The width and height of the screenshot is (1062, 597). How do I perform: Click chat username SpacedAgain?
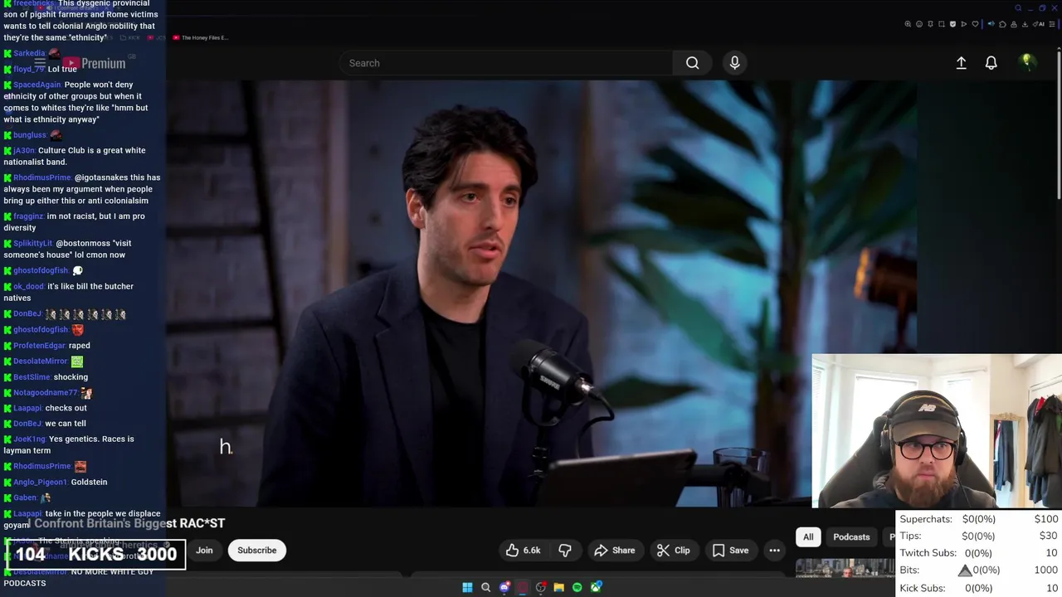(37, 85)
